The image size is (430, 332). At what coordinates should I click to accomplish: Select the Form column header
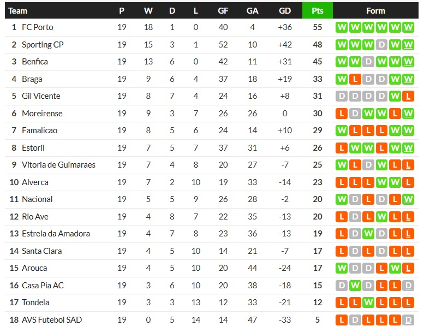click(375, 11)
